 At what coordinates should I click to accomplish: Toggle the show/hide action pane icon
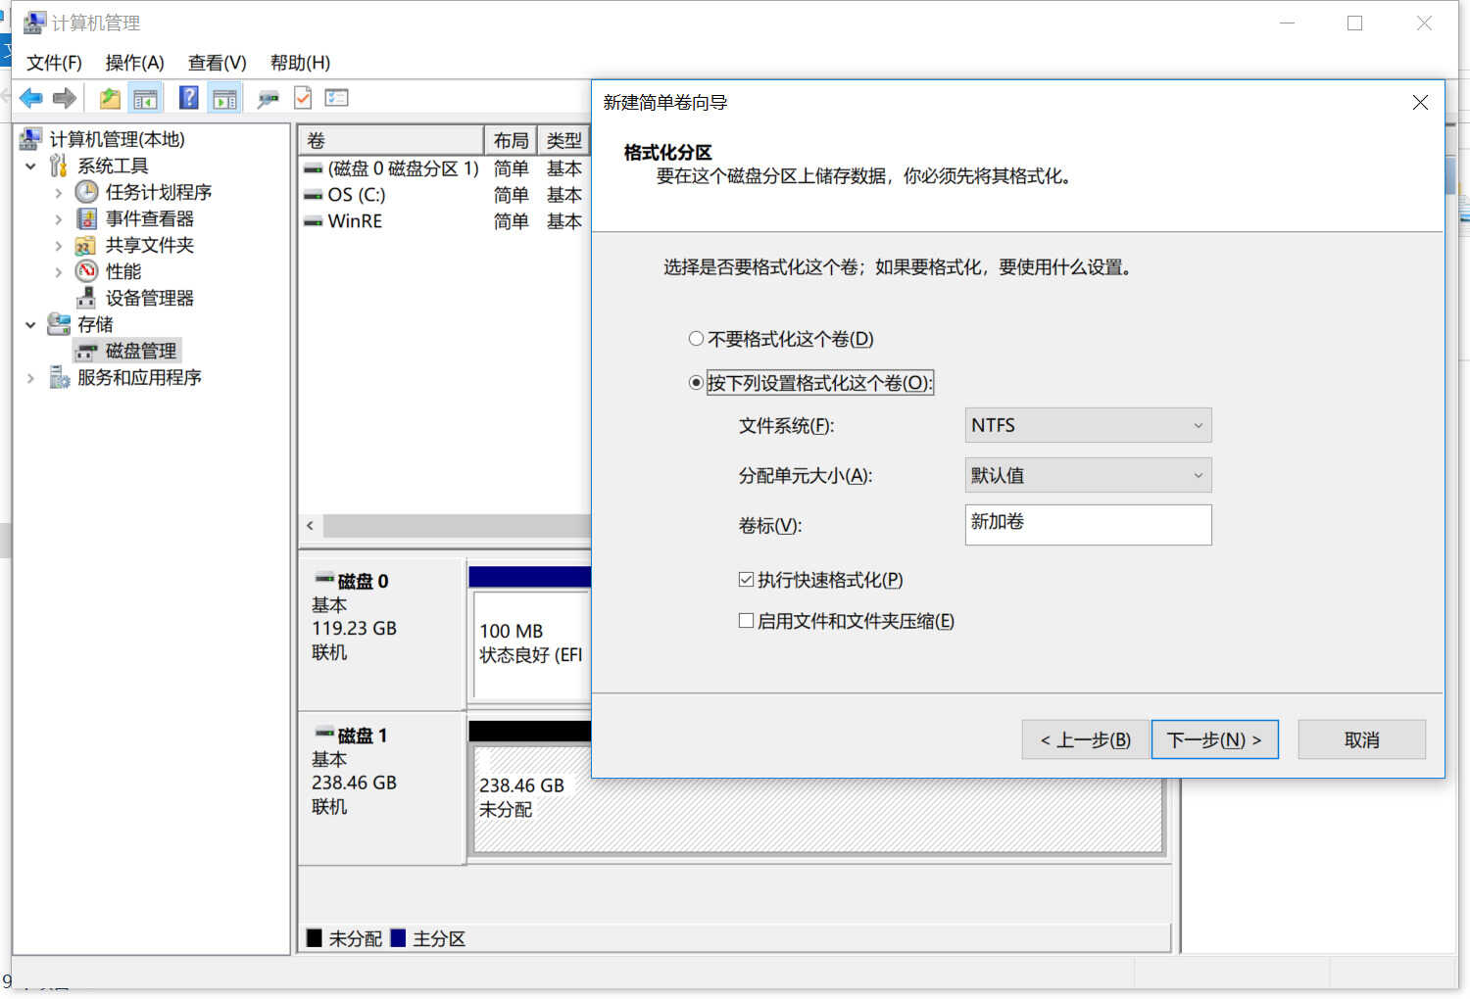[x=225, y=98]
